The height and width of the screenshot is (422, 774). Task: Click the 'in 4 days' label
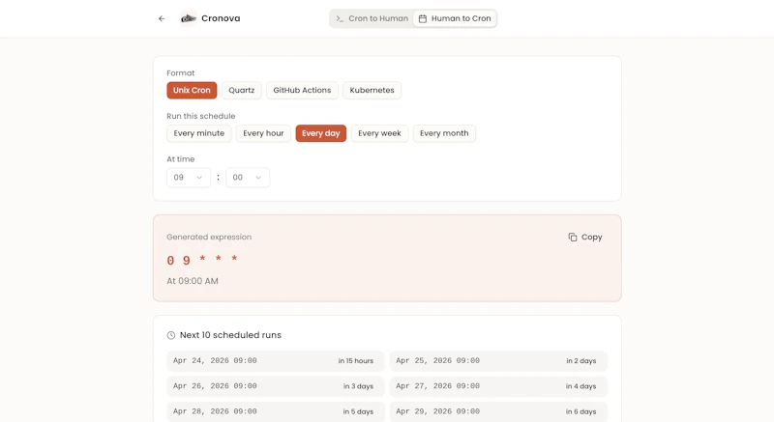pos(581,386)
